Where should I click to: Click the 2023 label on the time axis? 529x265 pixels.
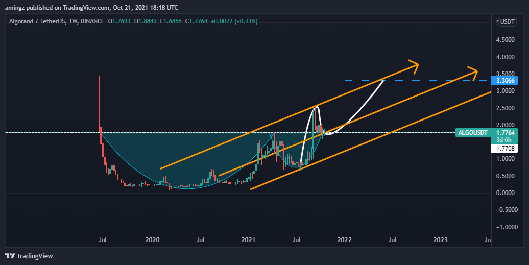coord(440,239)
